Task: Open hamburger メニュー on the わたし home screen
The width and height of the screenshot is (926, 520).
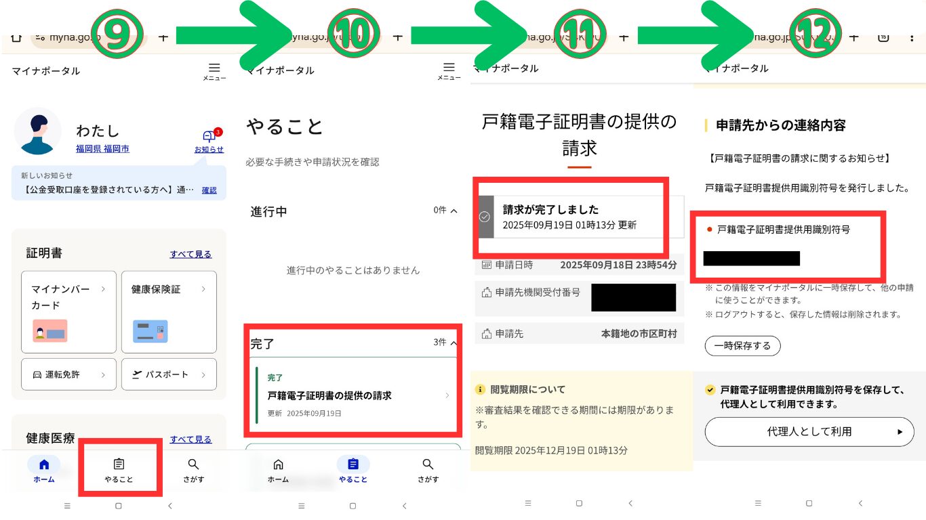Action: (214, 71)
